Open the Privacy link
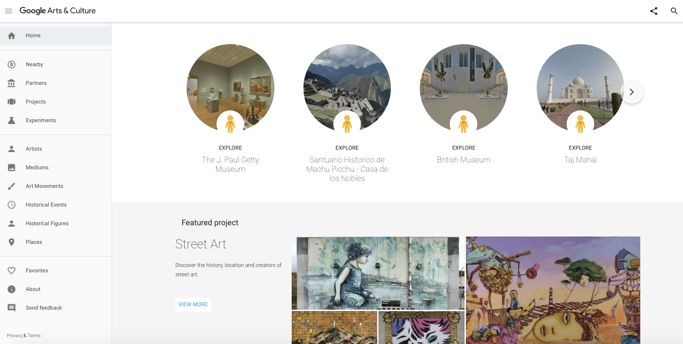 point(14,336)
